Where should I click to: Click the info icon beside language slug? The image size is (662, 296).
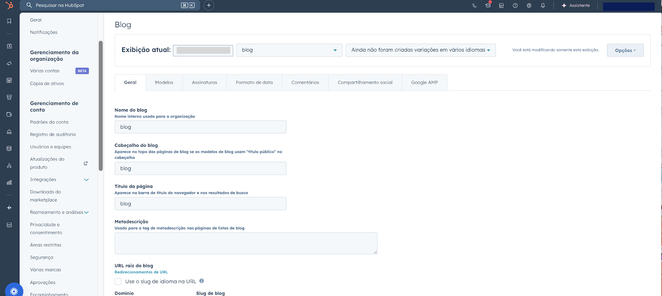coord(201,281)
